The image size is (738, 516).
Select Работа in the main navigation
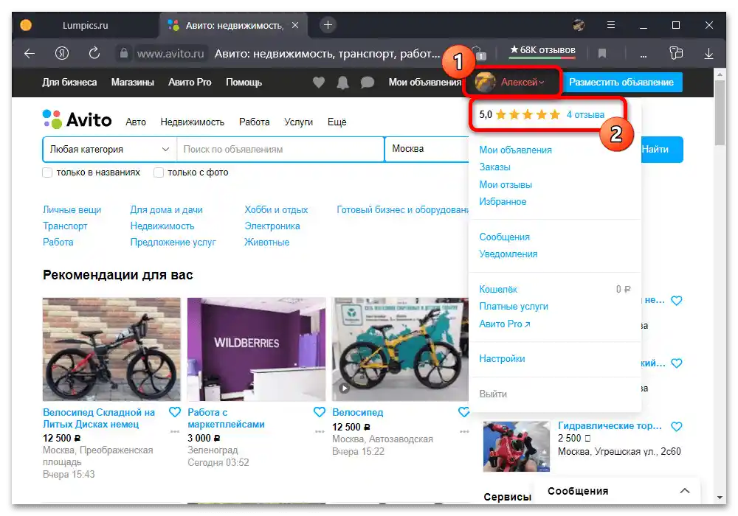[x=254, y=122]
